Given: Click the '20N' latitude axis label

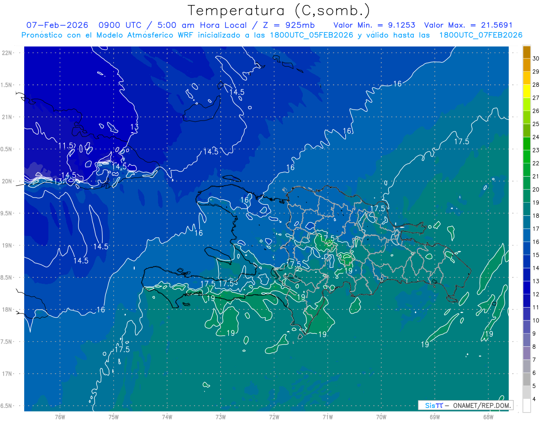Looking at the screenshot, I should pos(8,181).
